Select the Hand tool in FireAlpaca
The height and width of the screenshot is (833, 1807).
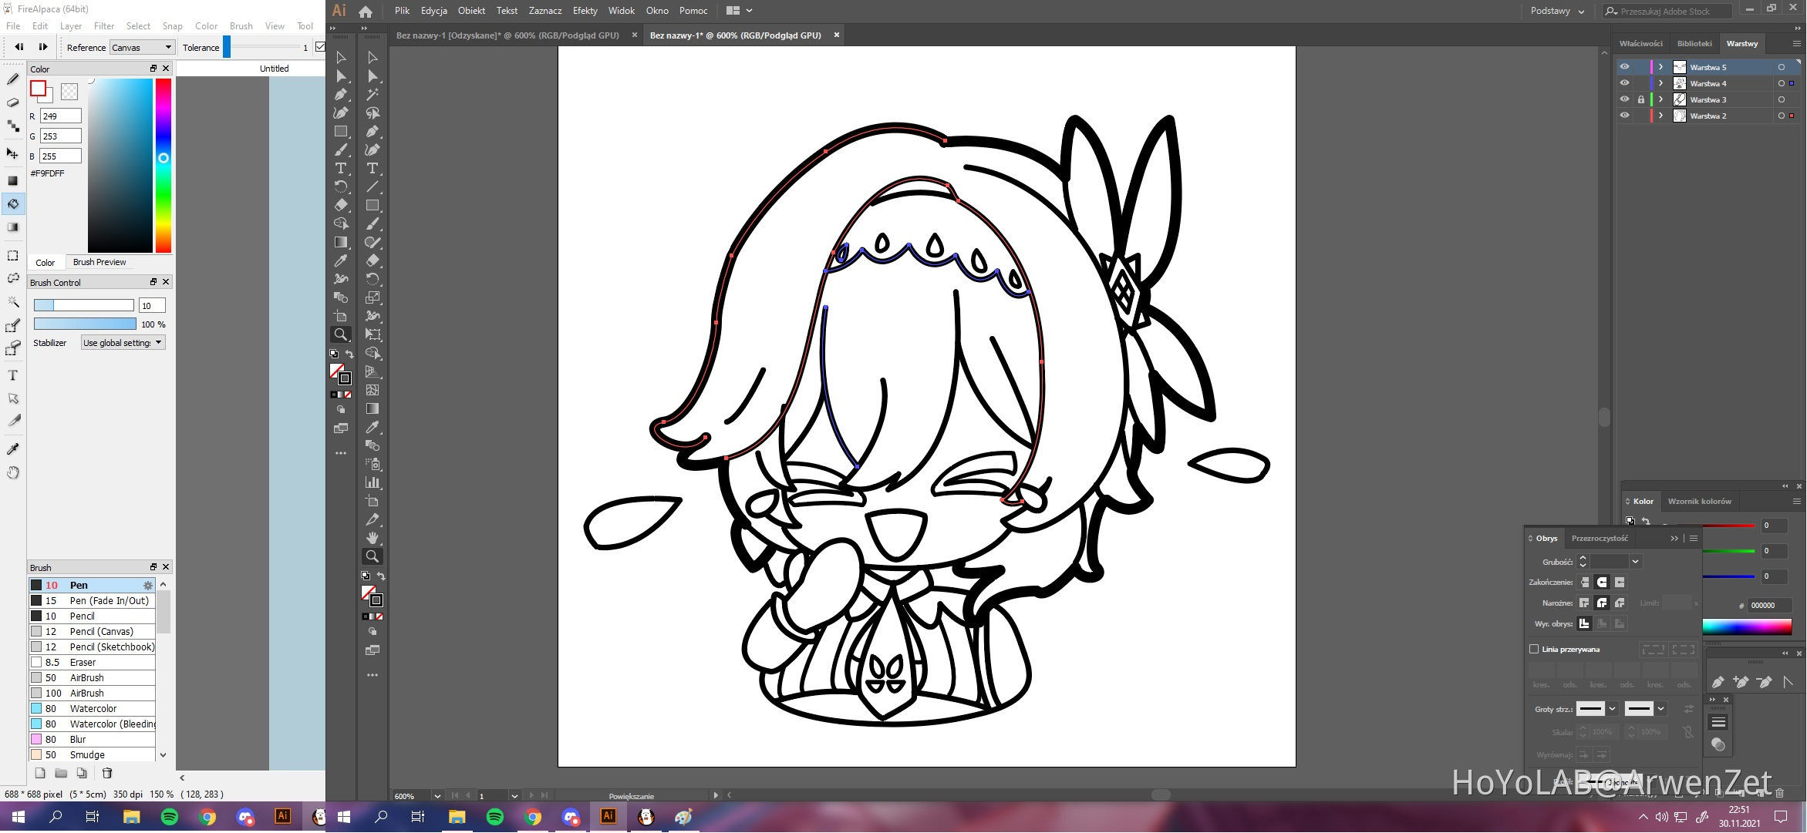13,472
